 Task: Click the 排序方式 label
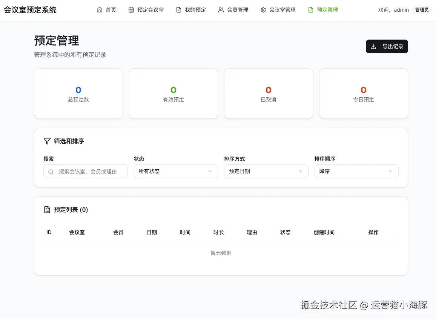click(235, 159)
